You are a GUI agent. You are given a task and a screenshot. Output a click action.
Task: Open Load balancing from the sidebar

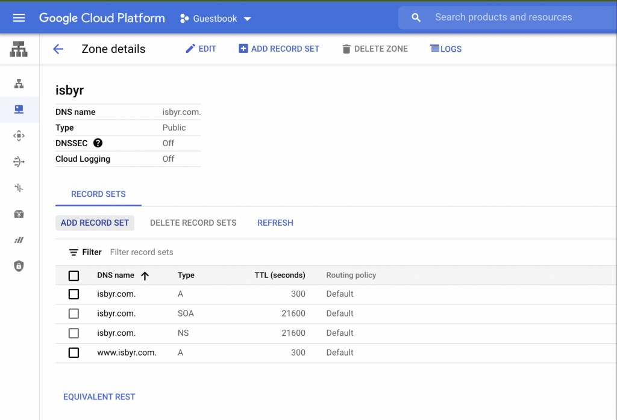coord(19,83)
